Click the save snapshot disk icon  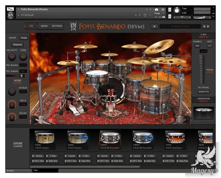145,15
